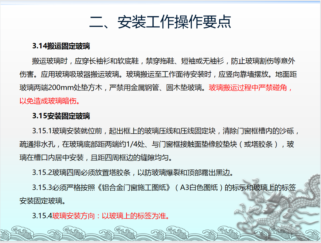Select heading 3.14搬运固定玻璃

[x=61, y=46]
